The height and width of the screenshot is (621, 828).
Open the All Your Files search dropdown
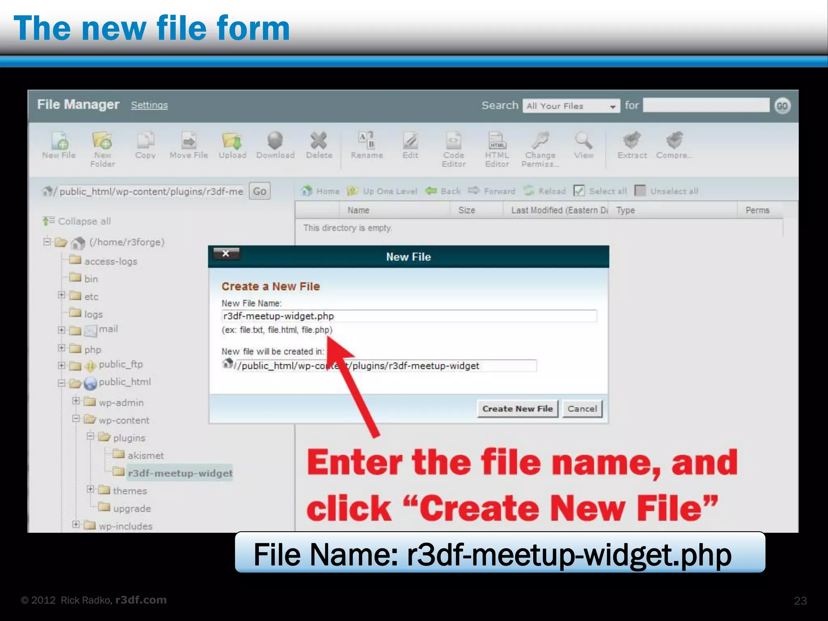[571, 106]
